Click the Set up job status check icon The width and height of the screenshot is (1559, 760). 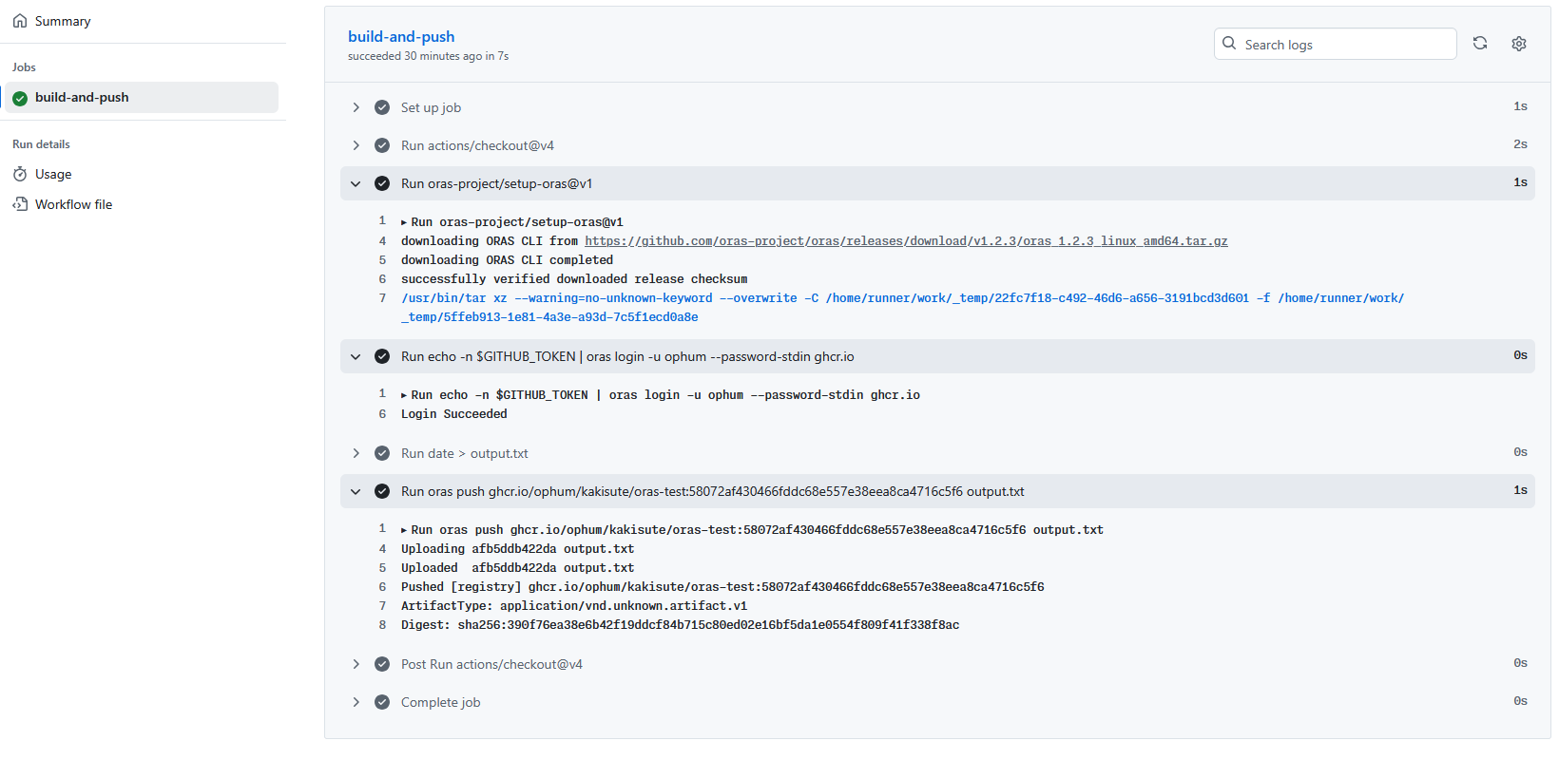click(382, 107)
